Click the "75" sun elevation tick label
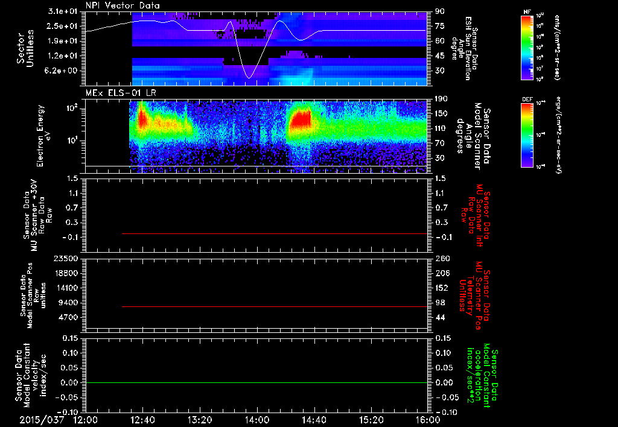This screenshot has height=427, width=618. click(439, 26)
